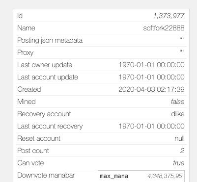The image size is (197, 182).
Task: Click the Name row label
Action: (26, 28)
